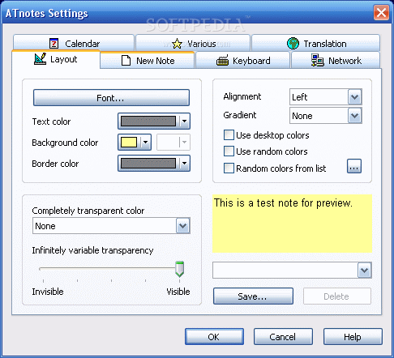Enable Use desktop colors checkbox
The width and height of the screenshot is (394, 358).
229,135
